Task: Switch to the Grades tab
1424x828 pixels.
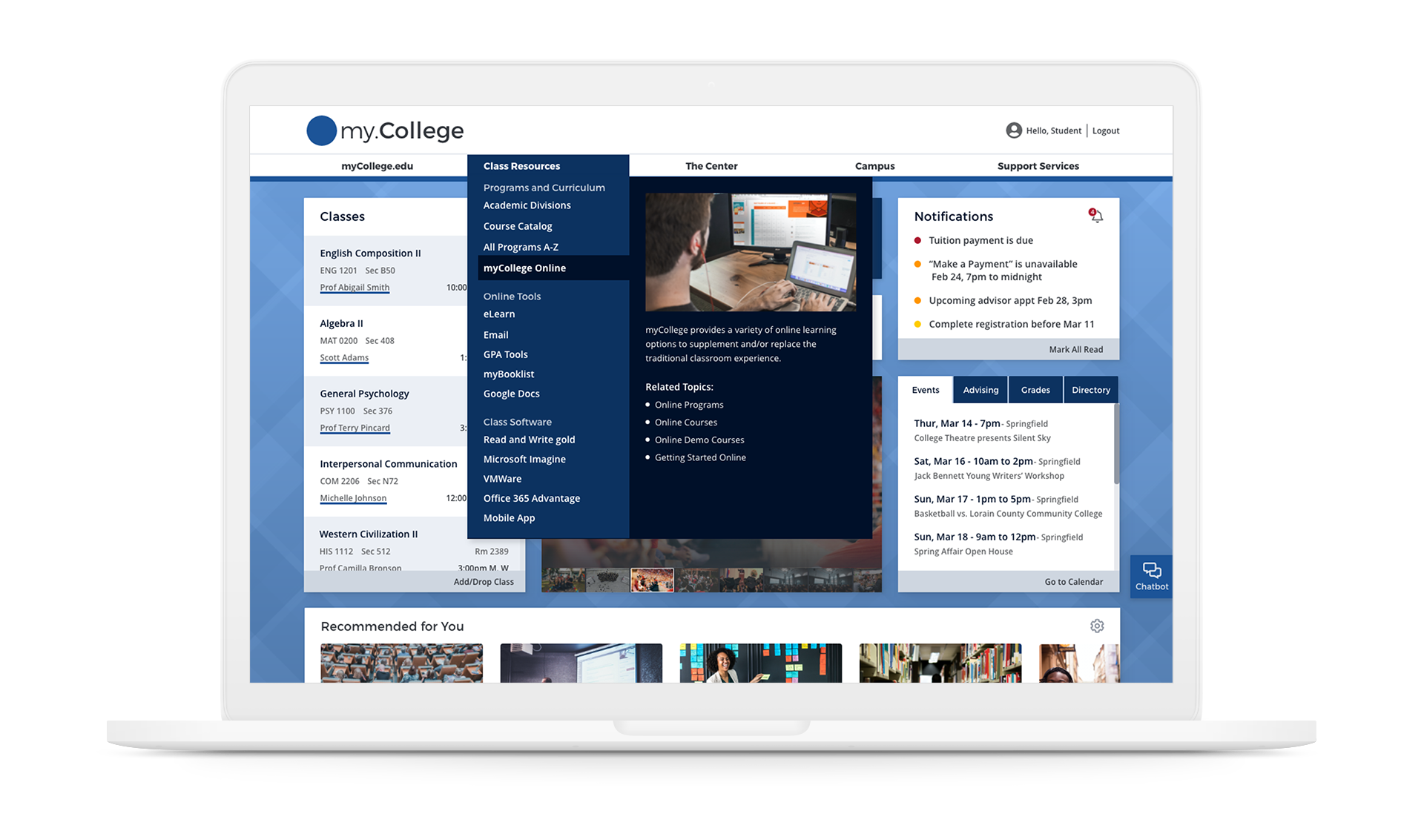Action: 1035,389
